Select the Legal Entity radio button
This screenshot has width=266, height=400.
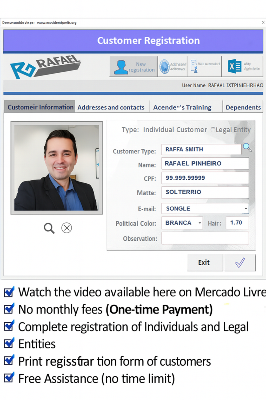pos(213,129)
